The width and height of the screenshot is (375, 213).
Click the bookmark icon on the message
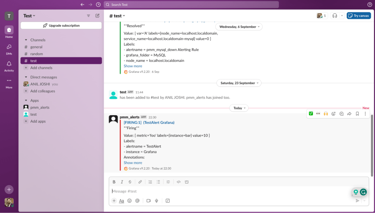(357, 114)
